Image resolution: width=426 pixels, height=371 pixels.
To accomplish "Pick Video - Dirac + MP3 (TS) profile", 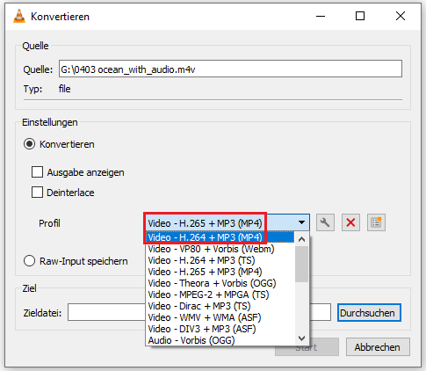I will coord(220,306).
